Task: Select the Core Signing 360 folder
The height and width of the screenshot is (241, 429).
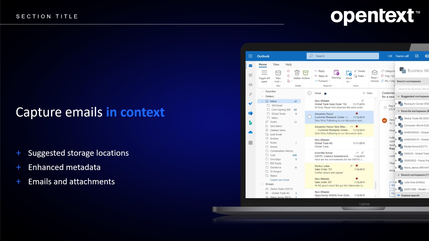Action: coord(281,110)
